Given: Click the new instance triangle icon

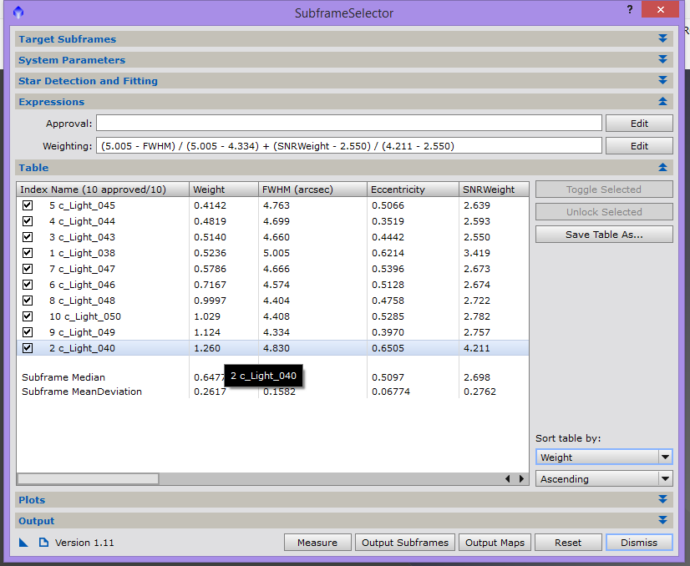Looking at the screenshot, I should 23,543.
